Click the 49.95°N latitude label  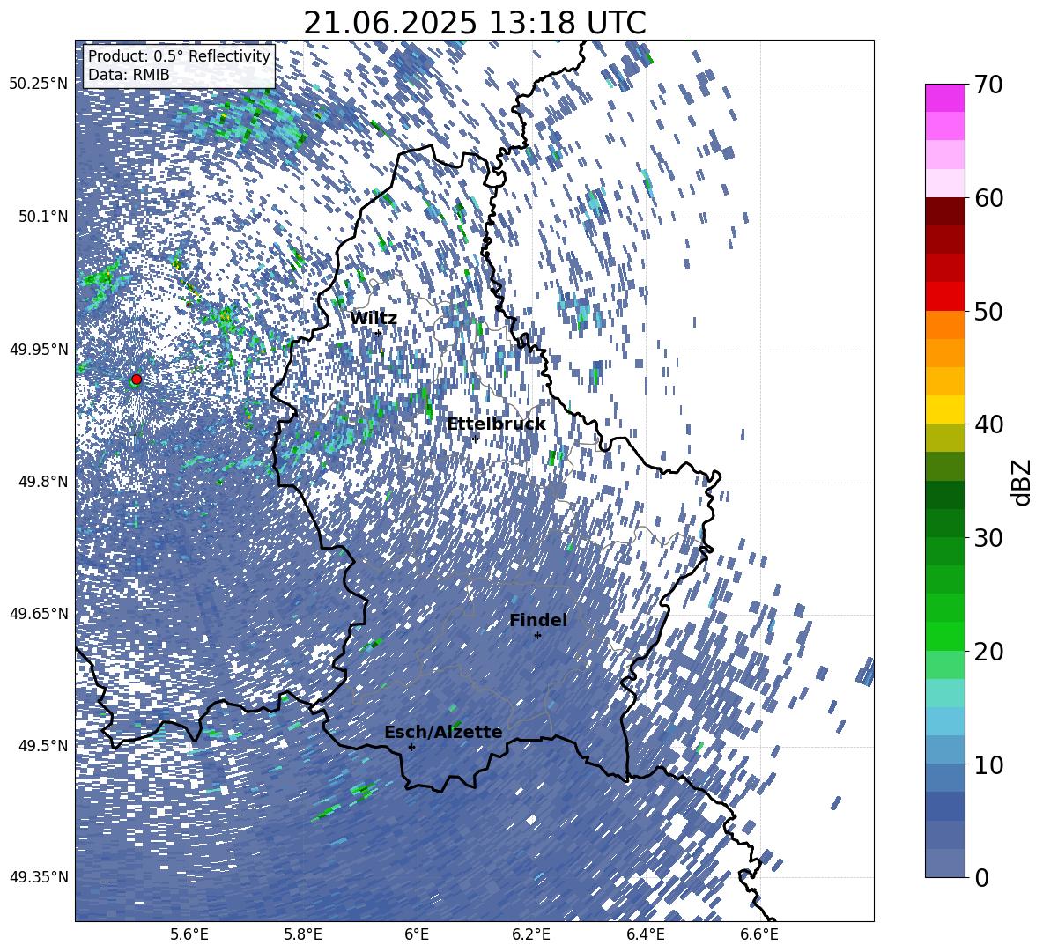pyautogui.click(x=39, y=349)
